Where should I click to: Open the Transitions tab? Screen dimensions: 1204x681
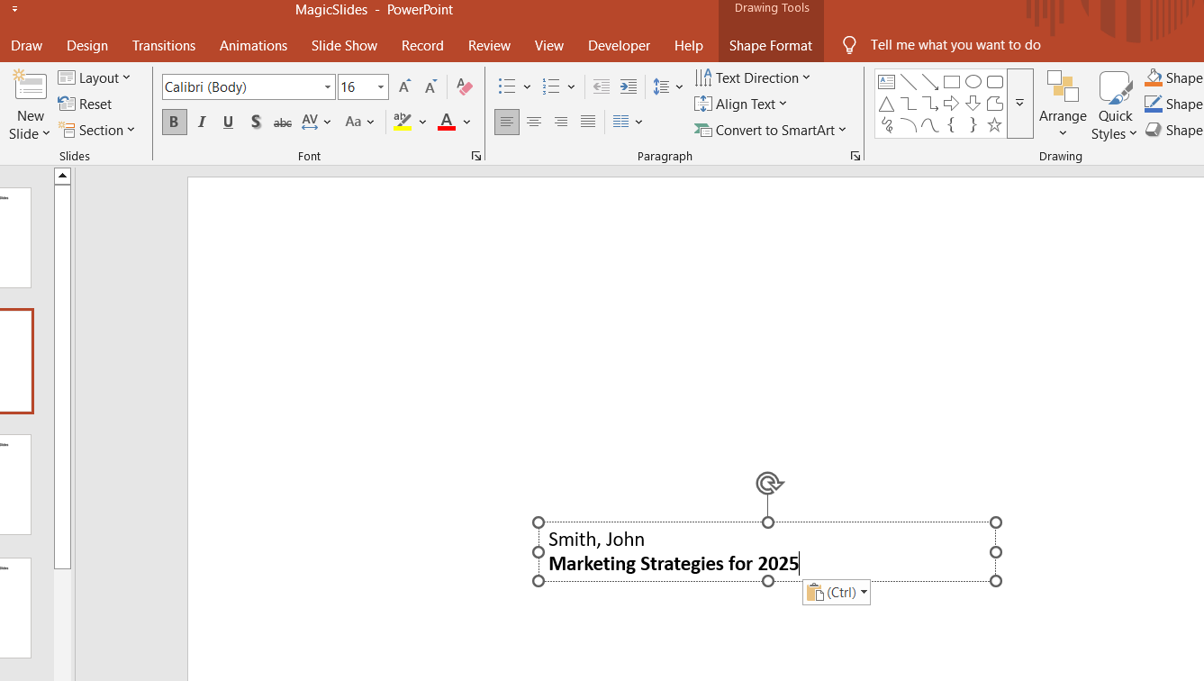(163, 45)
